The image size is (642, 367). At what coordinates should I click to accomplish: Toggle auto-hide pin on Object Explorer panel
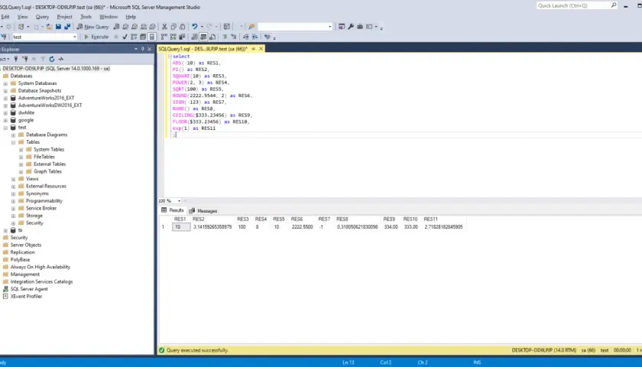pyautogui.click(x=142, y=49)
